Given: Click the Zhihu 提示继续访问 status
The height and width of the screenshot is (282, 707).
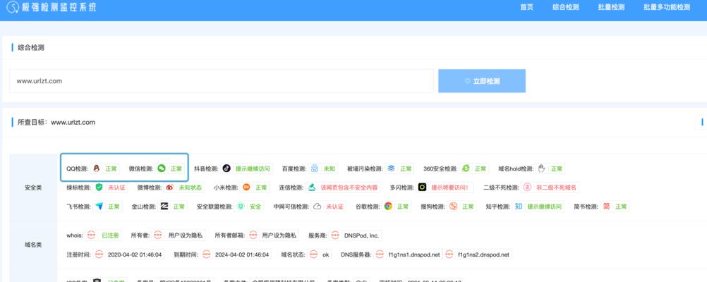Looking at the screenshot, I should coord(545,207).
